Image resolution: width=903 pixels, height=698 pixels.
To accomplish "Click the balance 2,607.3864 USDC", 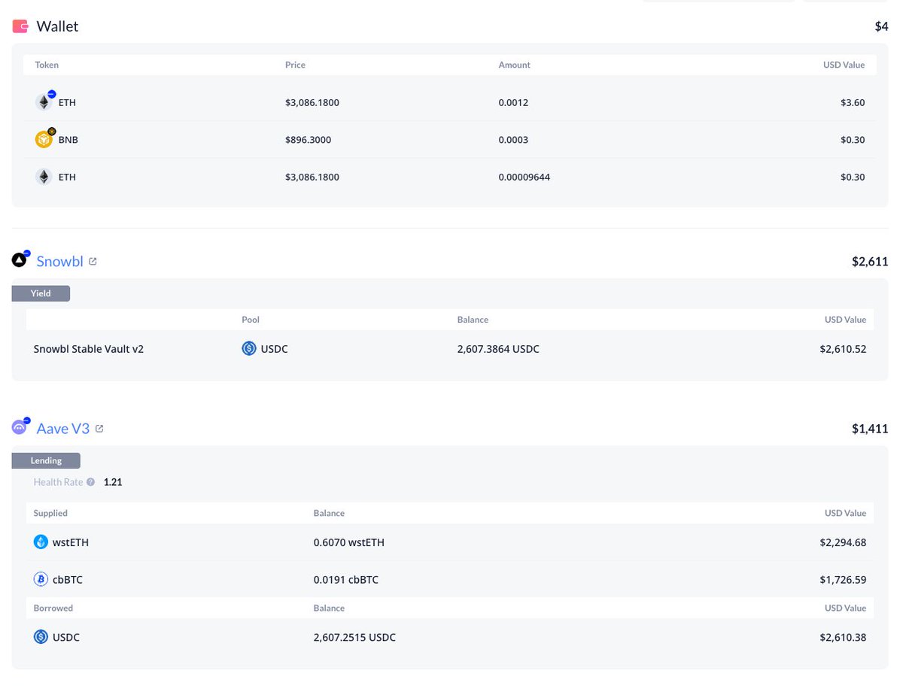I will click(x=498, y=349).
